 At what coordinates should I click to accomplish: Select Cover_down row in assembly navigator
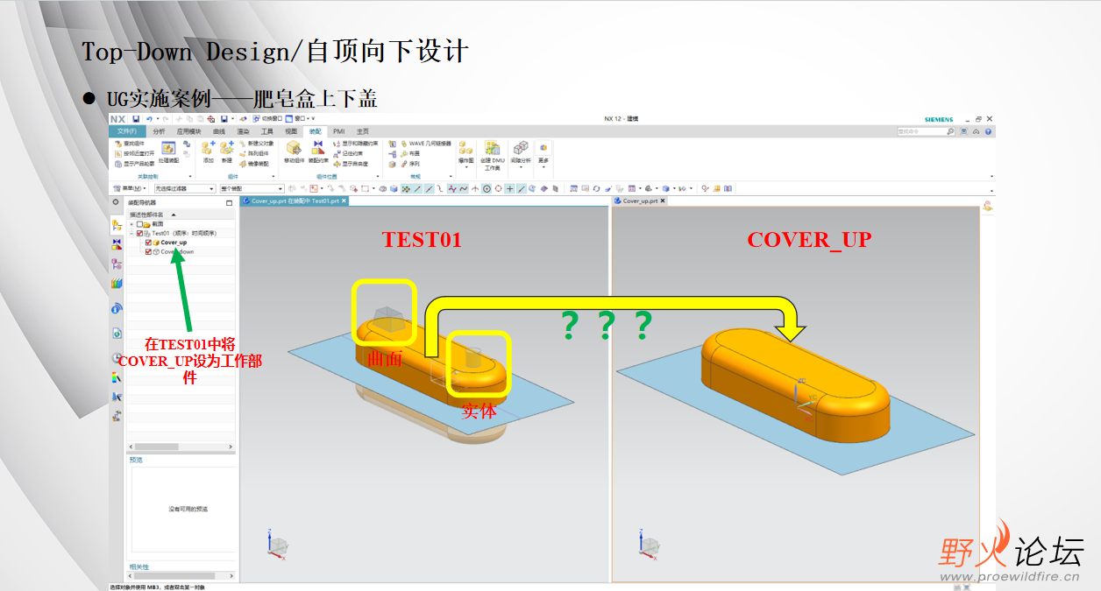(181, 252)
